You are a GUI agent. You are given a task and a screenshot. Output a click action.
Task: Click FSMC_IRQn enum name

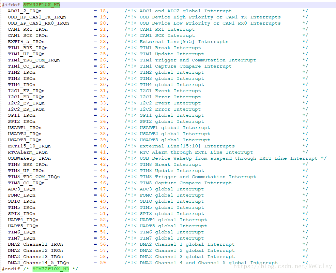[x=22, y=195]
